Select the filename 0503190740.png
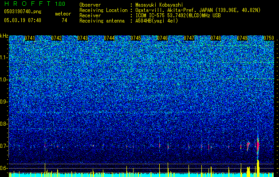Screen dimensions: 279x177 23,12
